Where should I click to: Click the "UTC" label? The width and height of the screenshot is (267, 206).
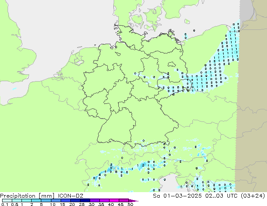click(x=232, y=196)
